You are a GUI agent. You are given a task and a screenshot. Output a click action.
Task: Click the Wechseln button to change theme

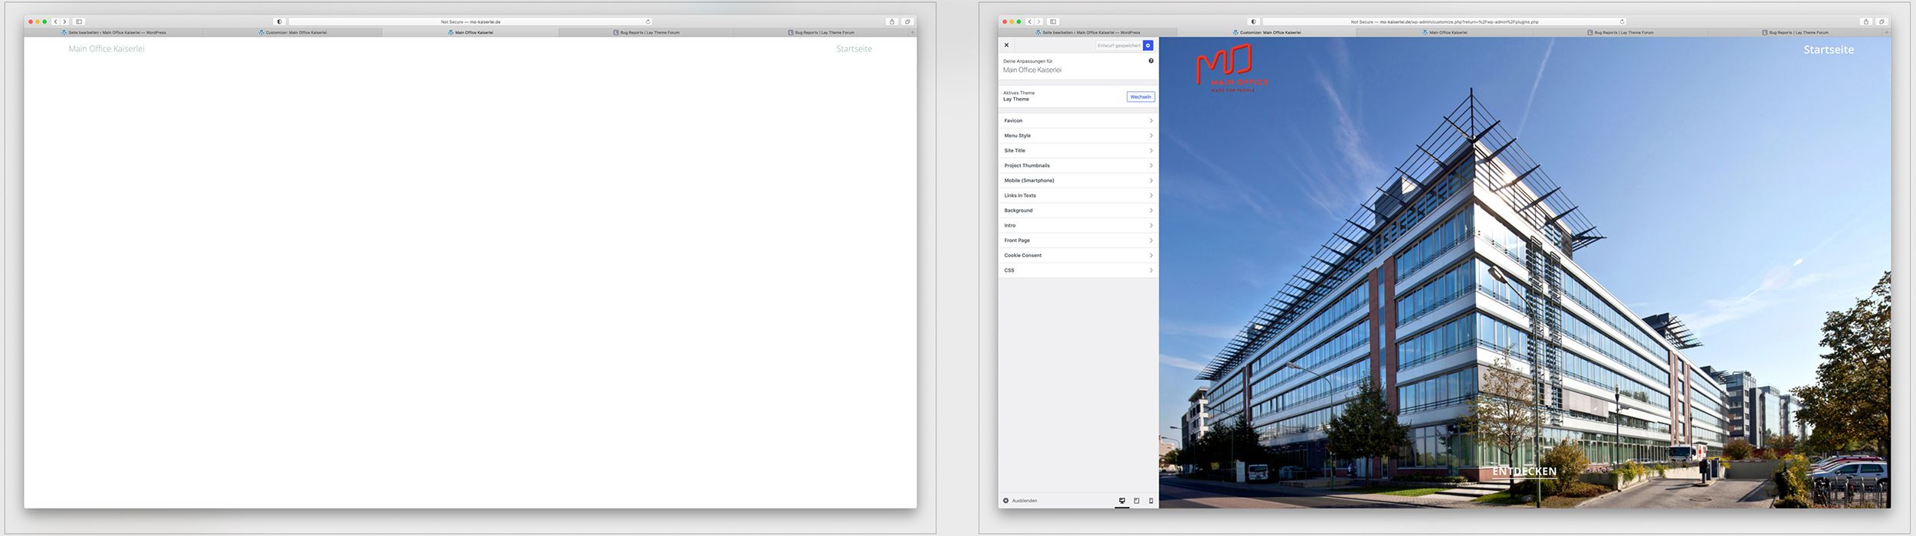[x=1140, y=96]
